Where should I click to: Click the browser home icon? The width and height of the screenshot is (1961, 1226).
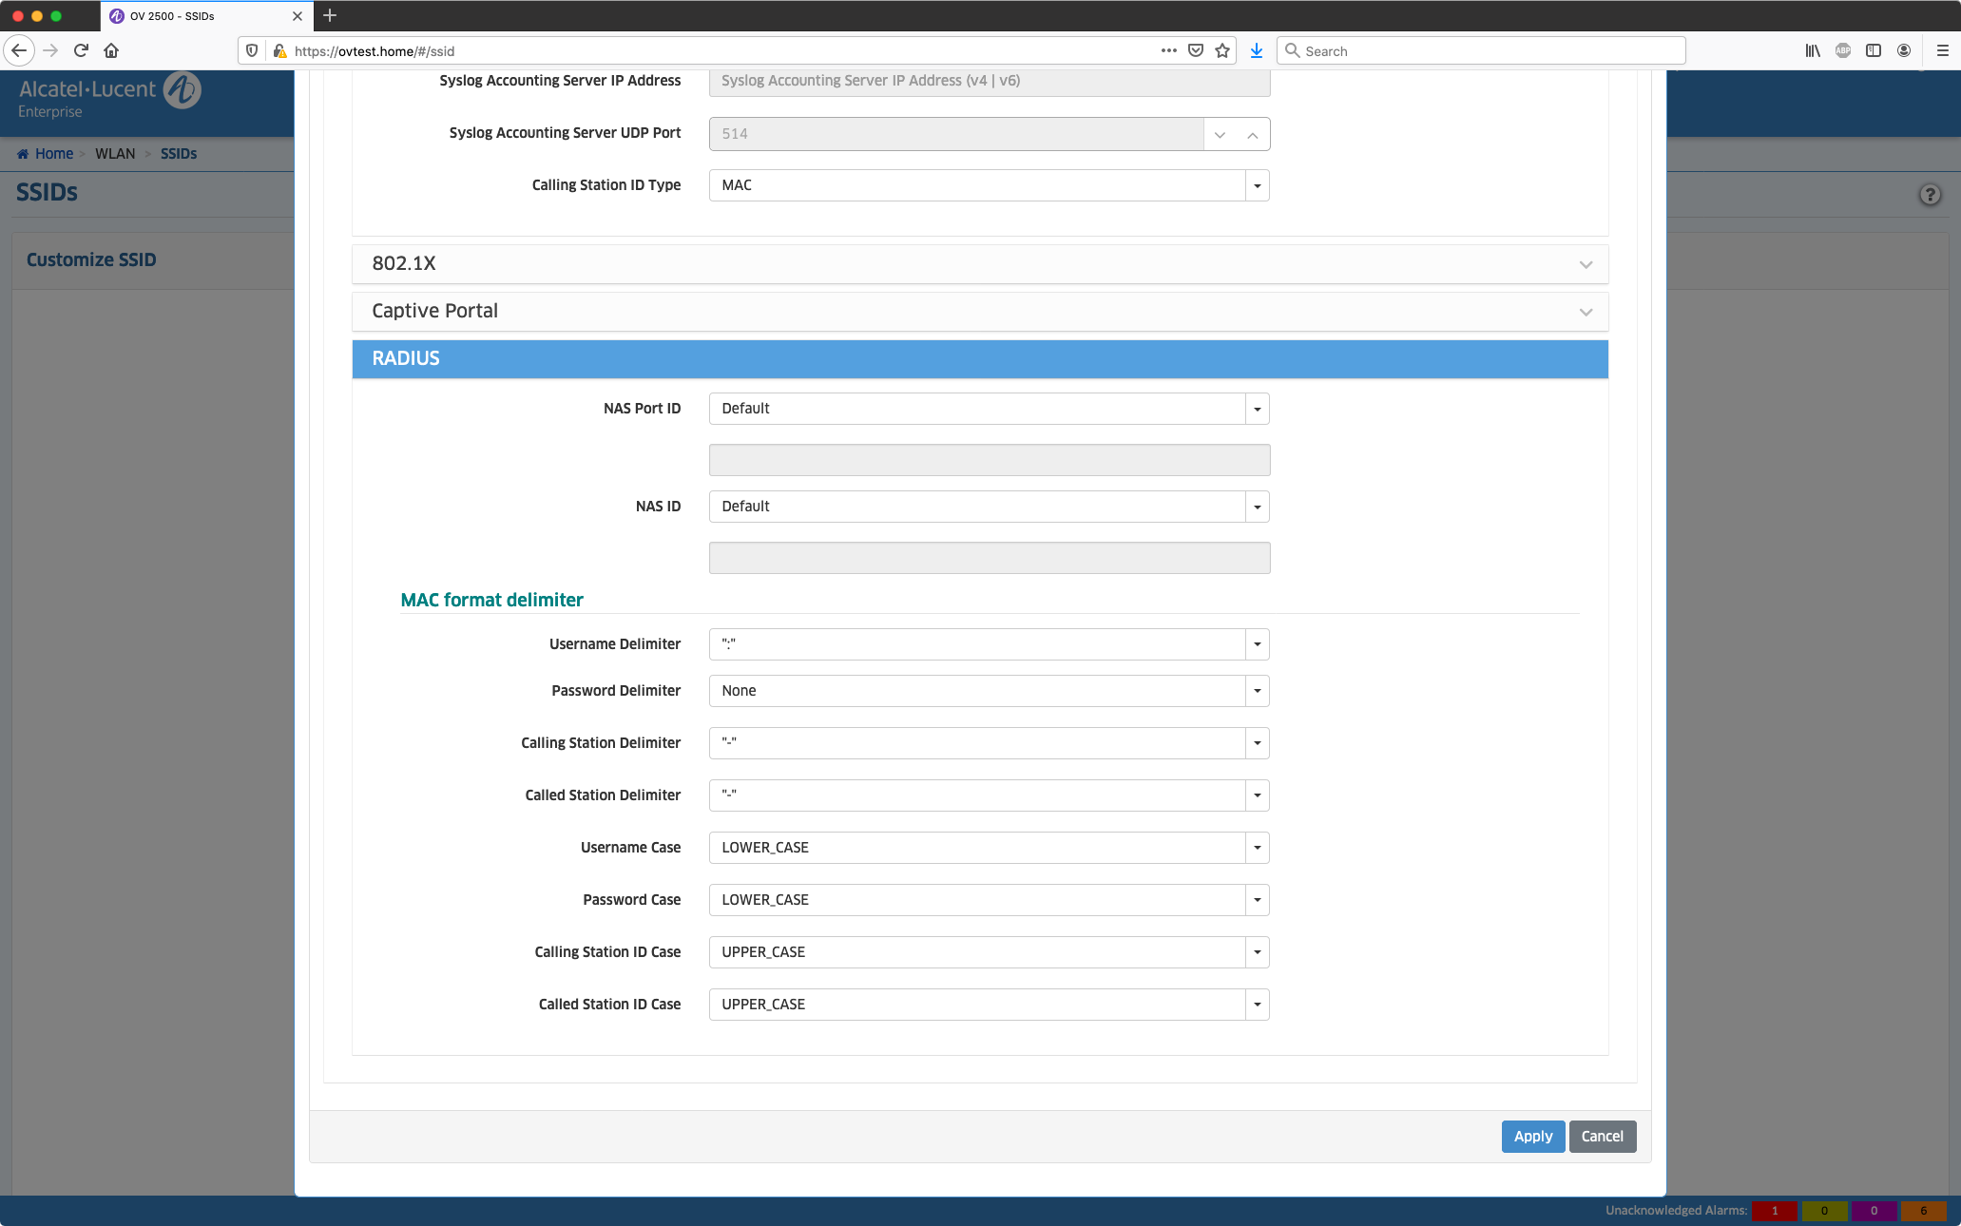click(111, 50)
